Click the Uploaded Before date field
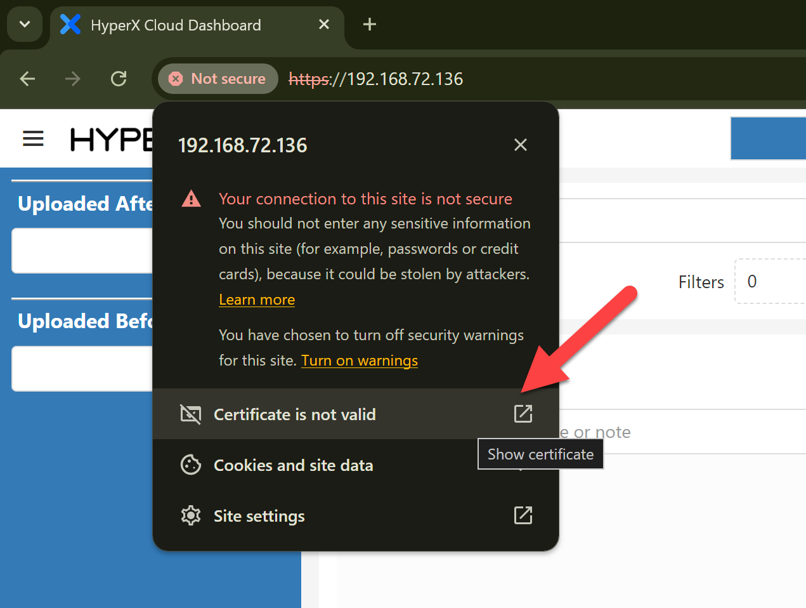 (x=82, y=369)
